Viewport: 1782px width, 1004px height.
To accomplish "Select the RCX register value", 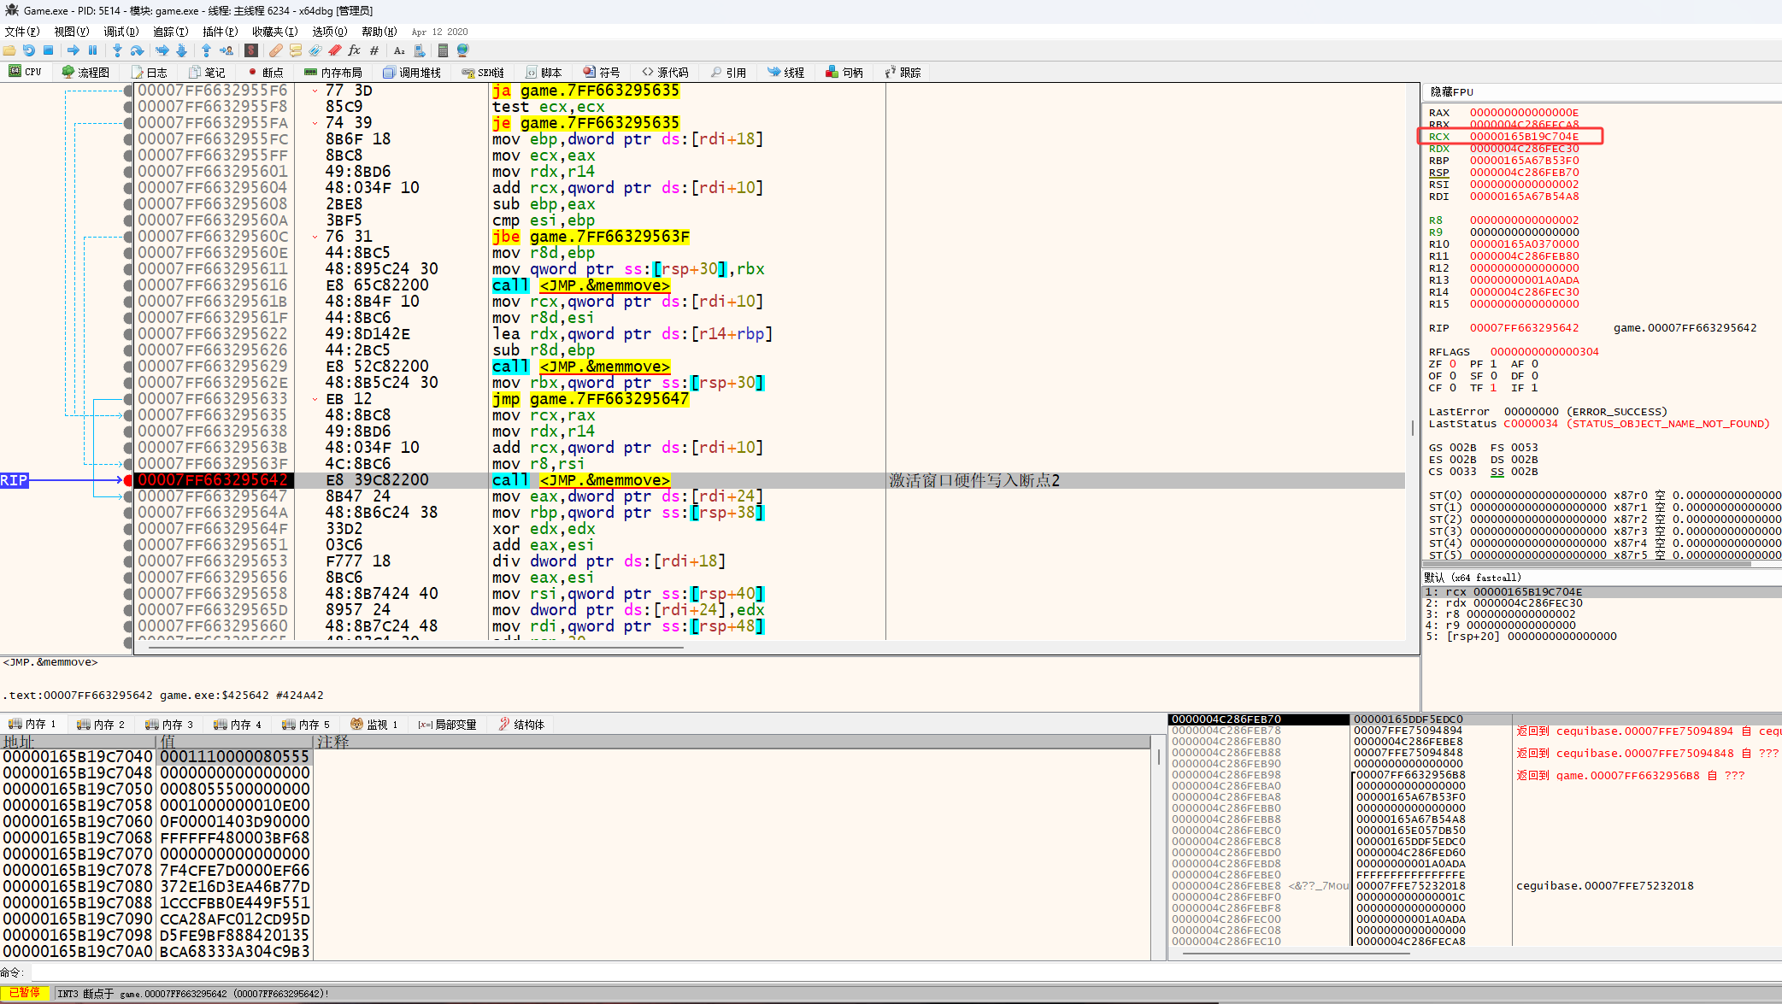I will pyautogui.click(x=1524, y=137).
